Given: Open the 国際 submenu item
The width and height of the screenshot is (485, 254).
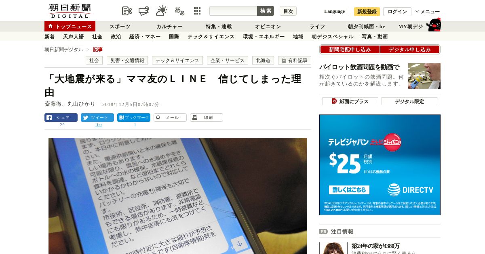Looking at the screenshot, I should [x=174, y=37].
